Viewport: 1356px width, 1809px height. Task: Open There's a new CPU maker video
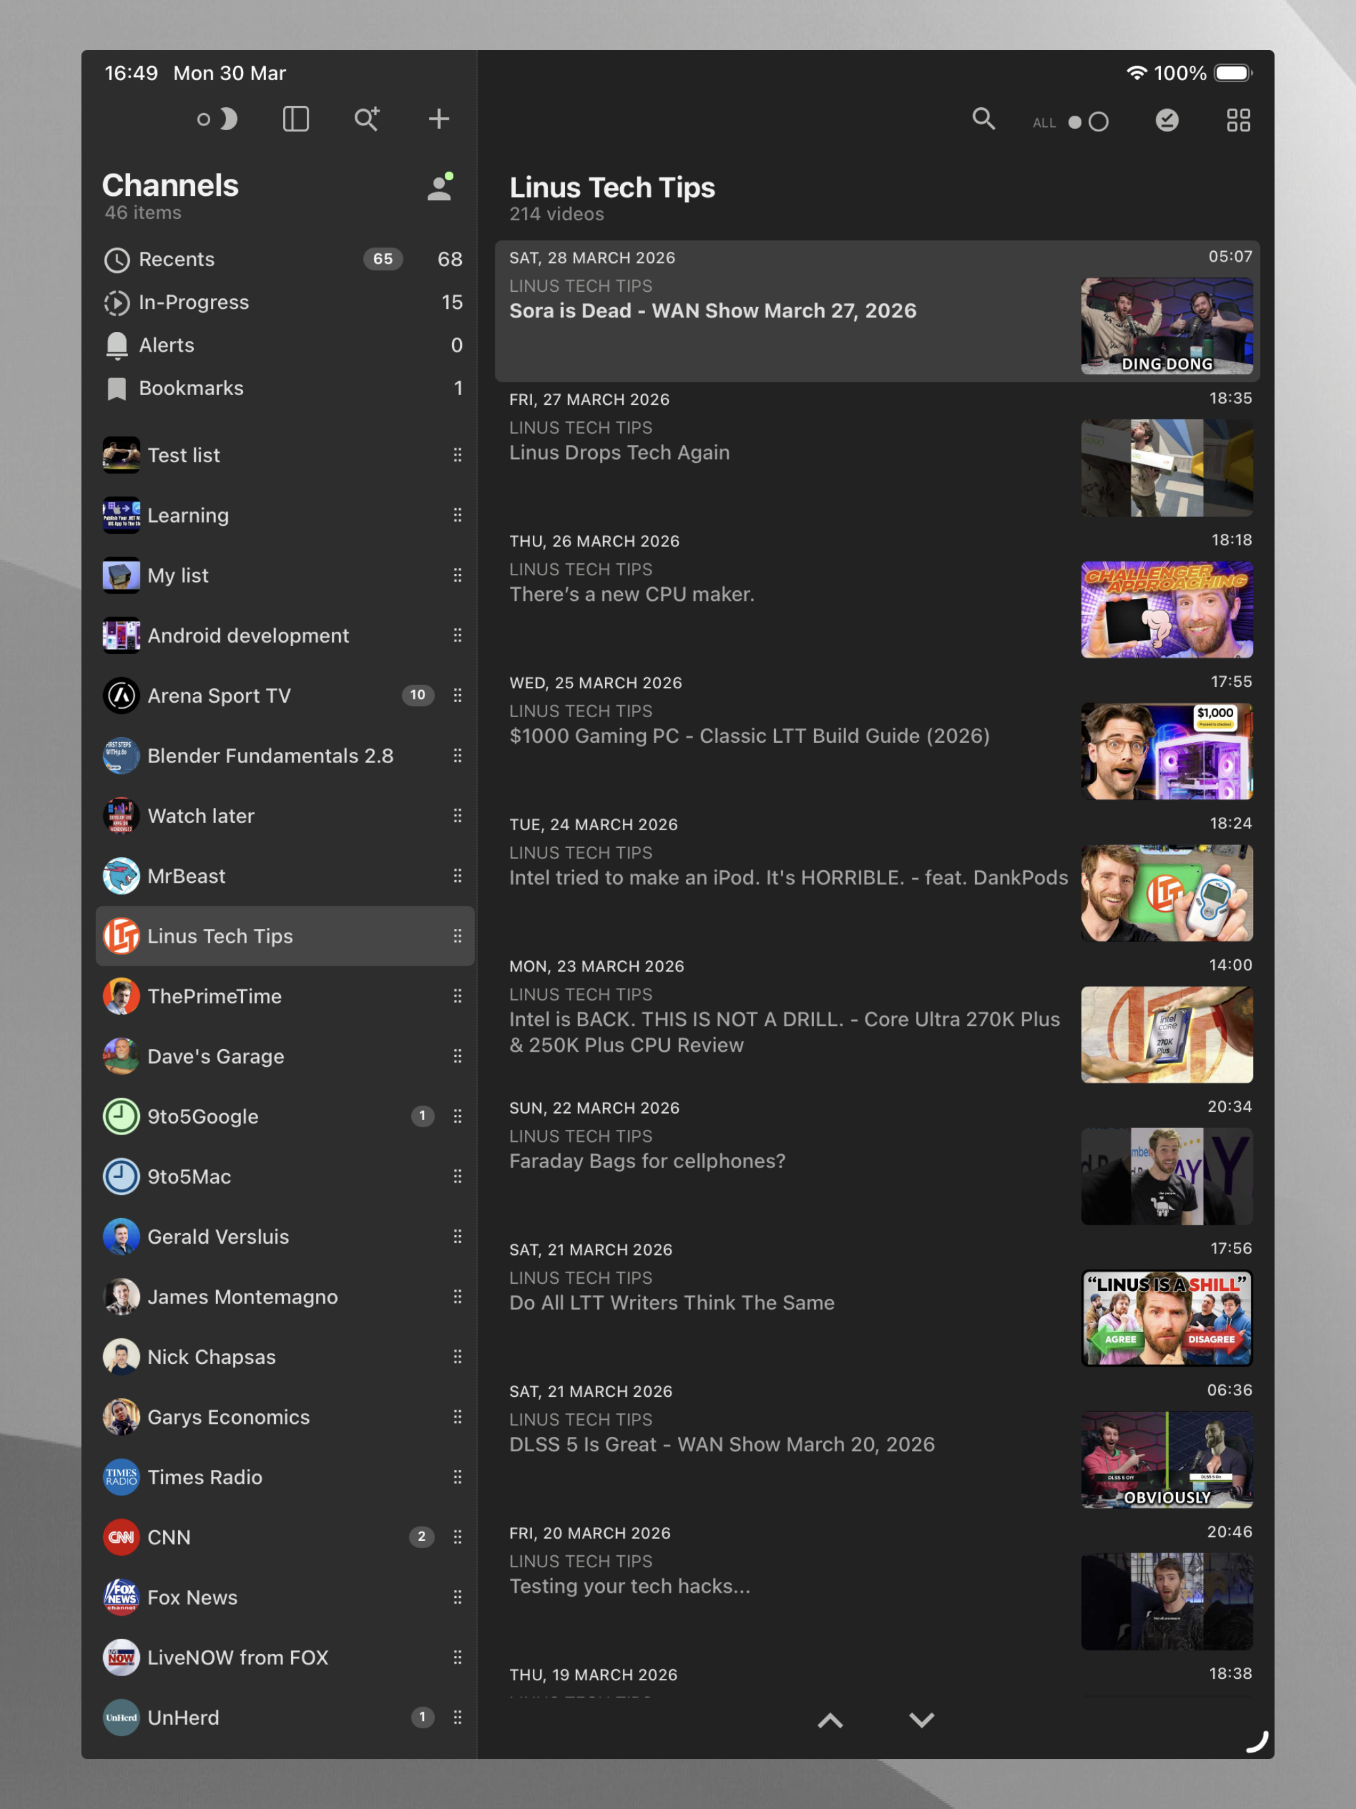[877, 594]
